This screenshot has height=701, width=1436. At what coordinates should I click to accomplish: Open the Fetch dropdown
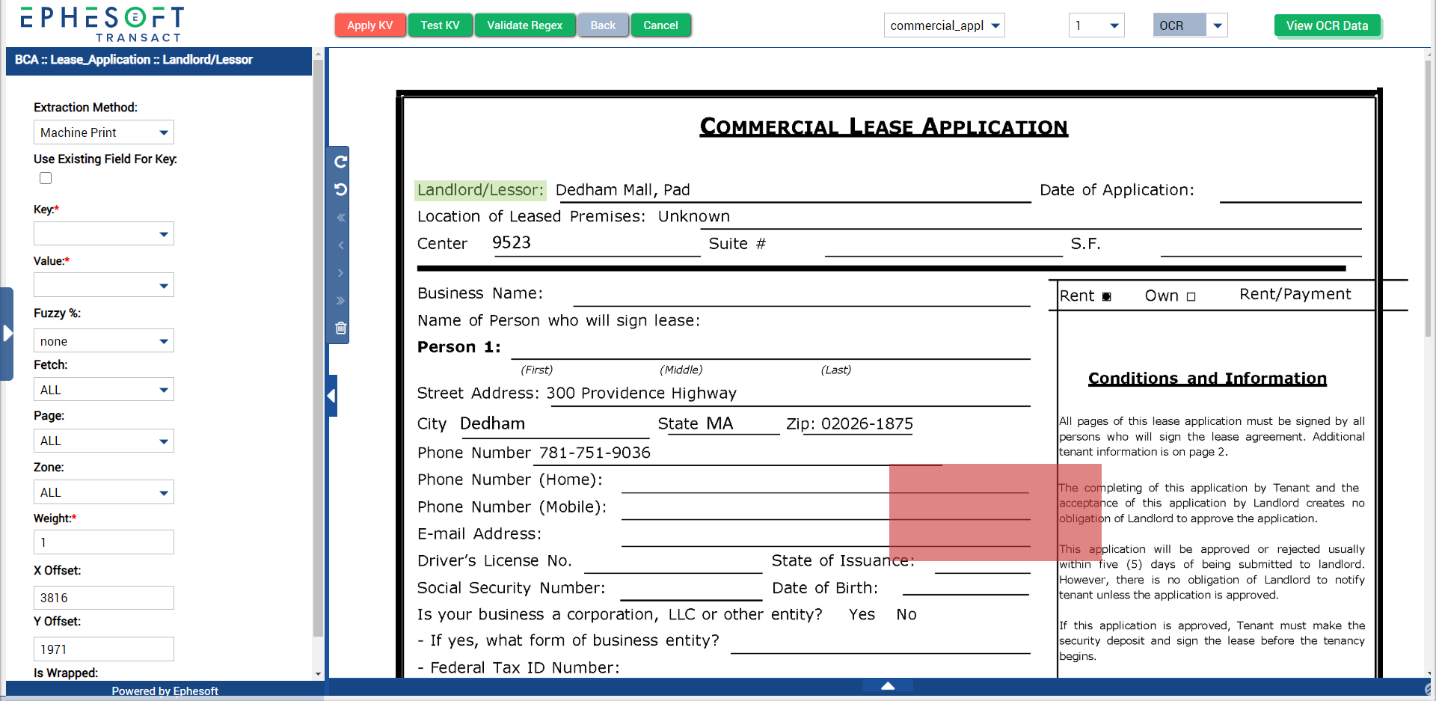tap(104, 390)
